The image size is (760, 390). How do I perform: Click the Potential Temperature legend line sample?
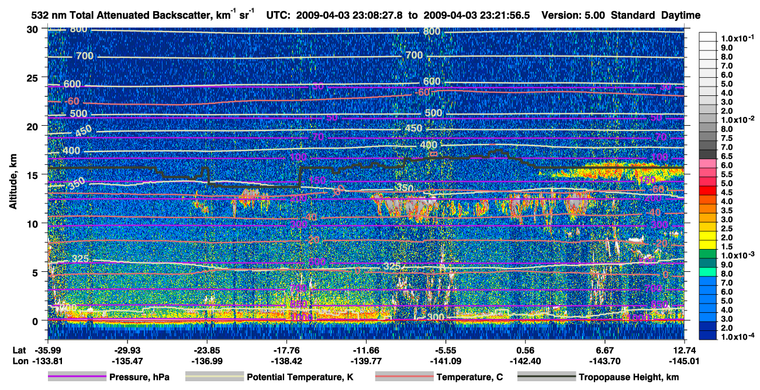(214, 377)
